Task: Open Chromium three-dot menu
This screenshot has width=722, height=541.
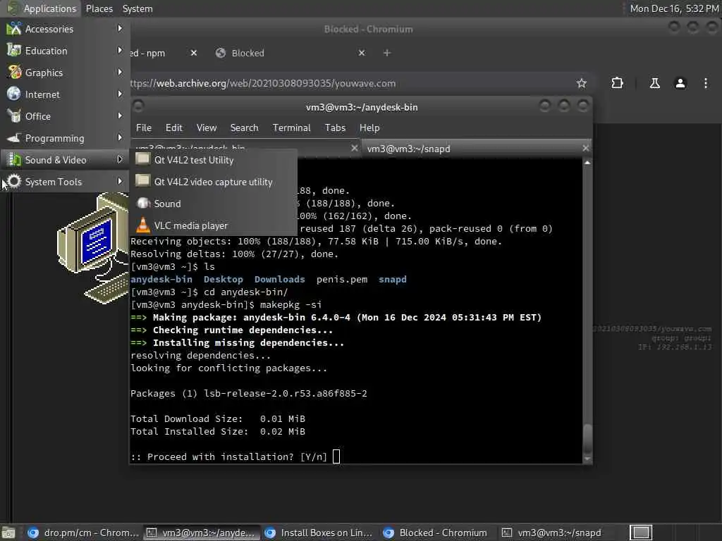Action: (705, 83)
